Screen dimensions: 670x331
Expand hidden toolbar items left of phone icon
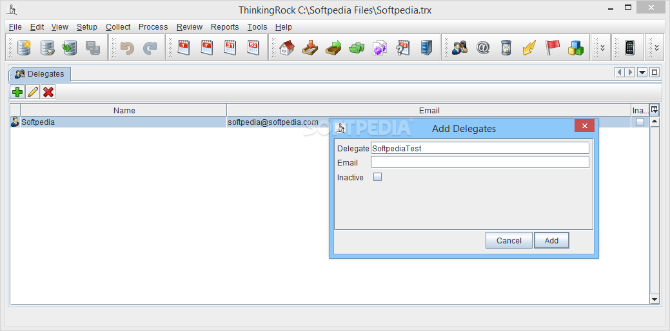tap(602, 48)
